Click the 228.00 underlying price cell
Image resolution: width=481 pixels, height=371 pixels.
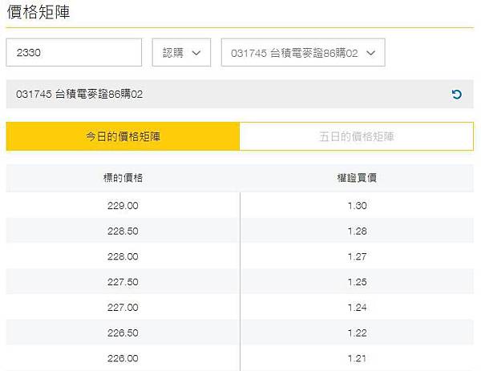[123, 256]
